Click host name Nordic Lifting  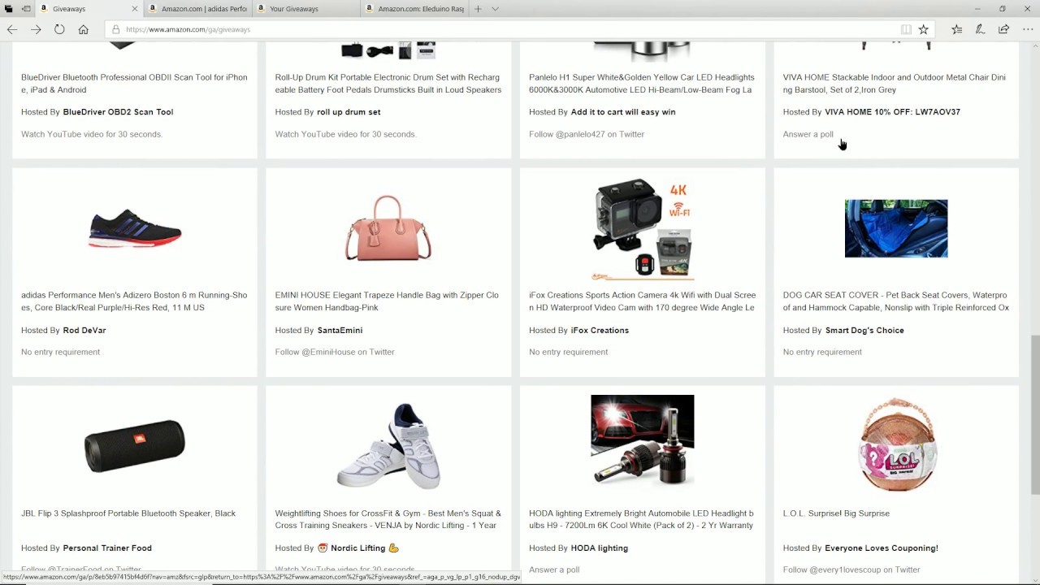pyautogui.click(x=357, y=548)
